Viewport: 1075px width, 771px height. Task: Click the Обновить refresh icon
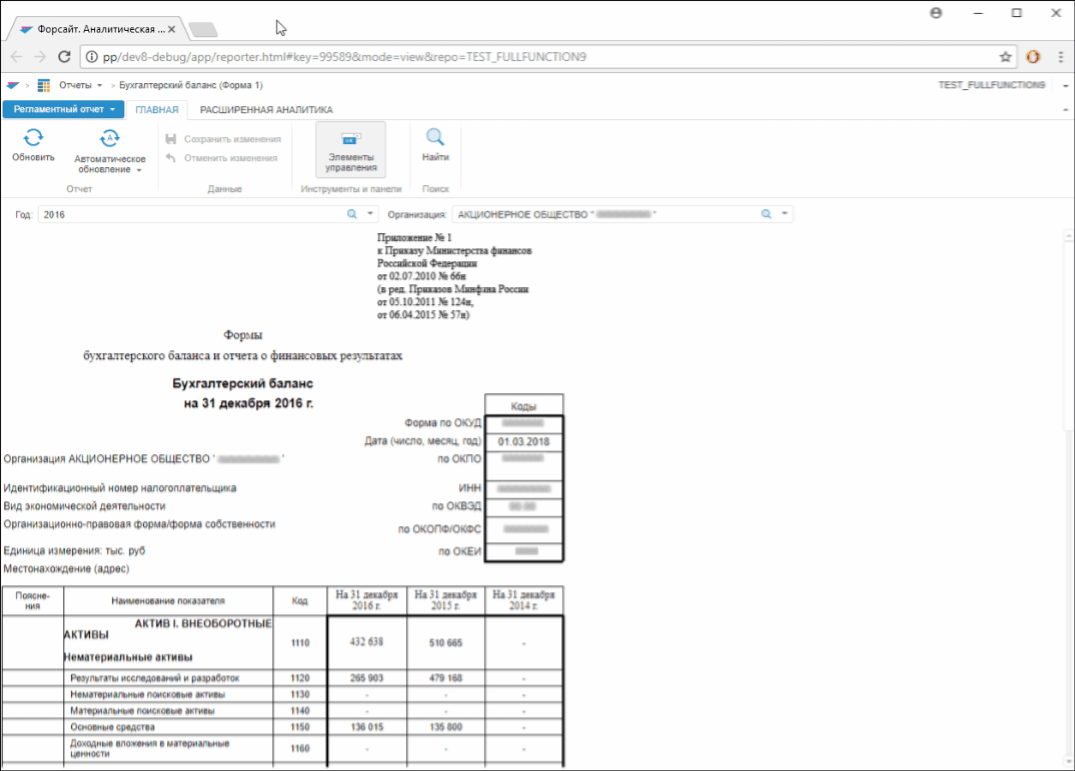(x=33, y=137)
